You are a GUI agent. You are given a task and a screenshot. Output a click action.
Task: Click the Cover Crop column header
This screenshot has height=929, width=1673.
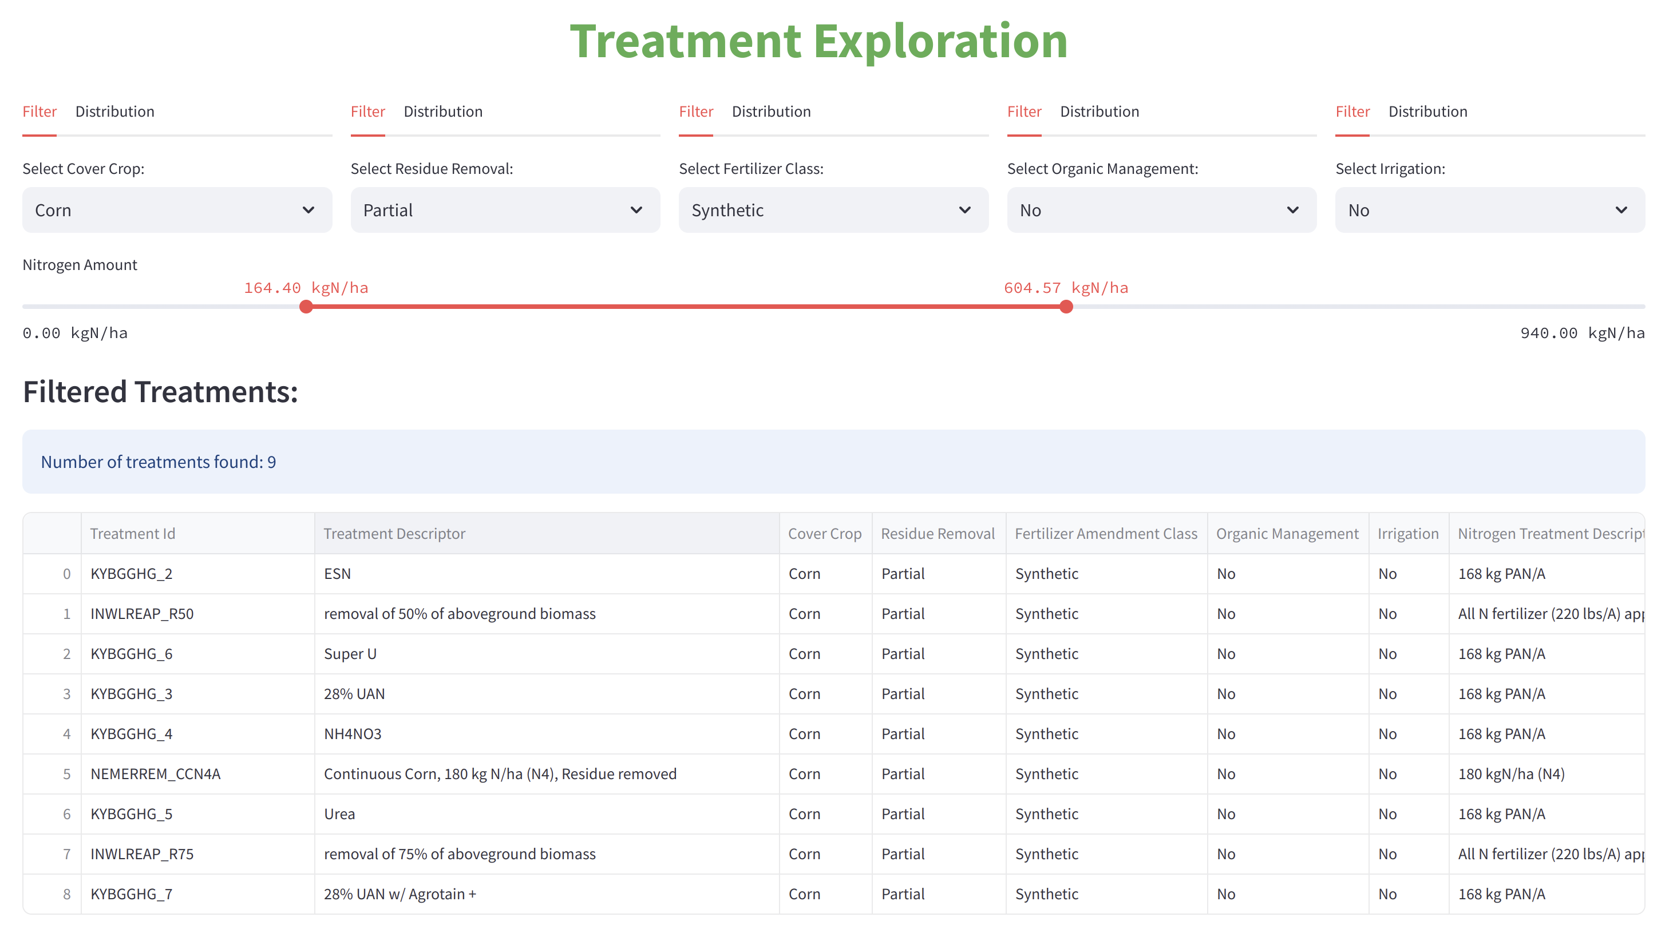point(824,533)
